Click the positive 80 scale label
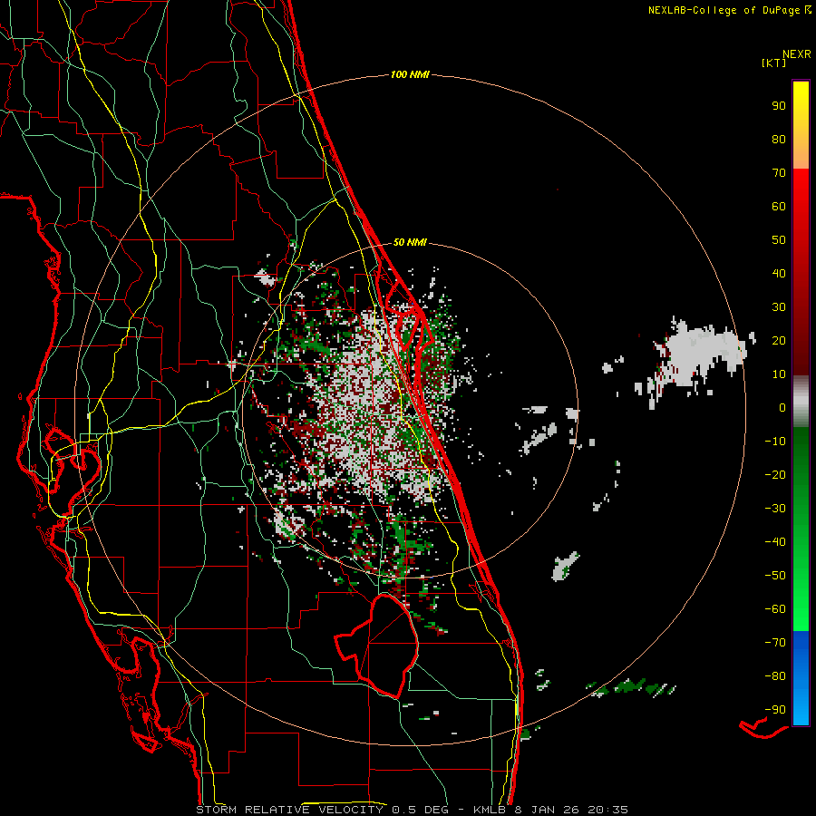 [779, 139]
